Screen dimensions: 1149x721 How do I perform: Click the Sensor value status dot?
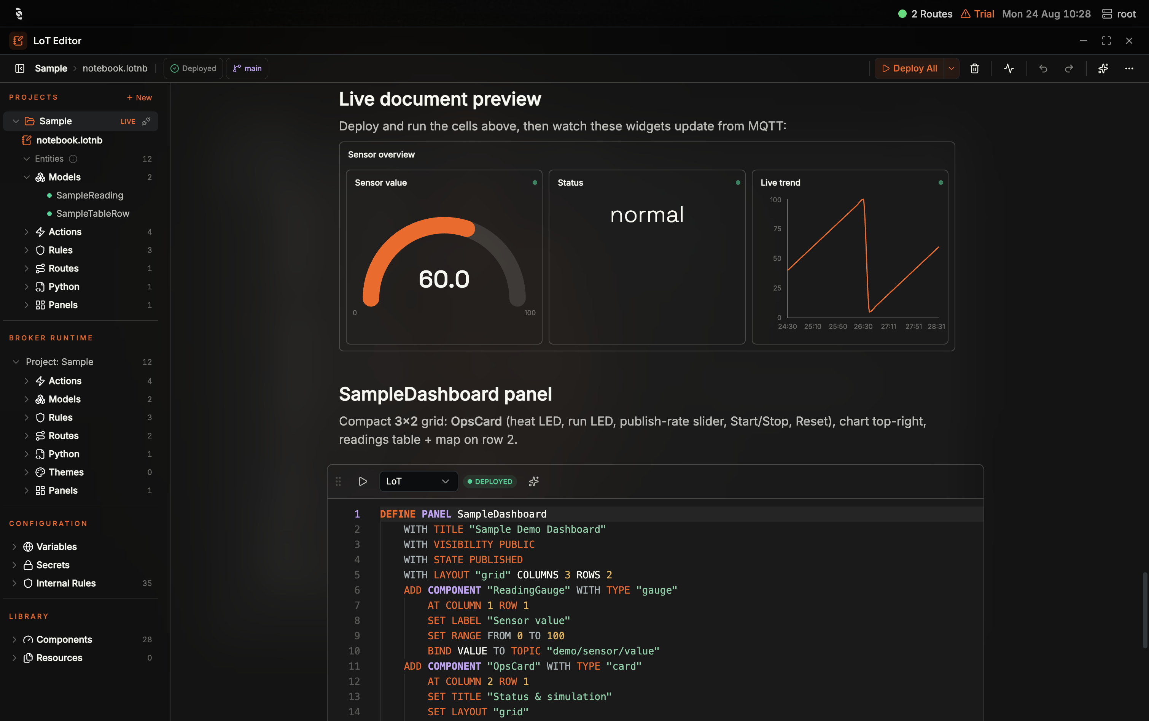click(x=535, y=183)
